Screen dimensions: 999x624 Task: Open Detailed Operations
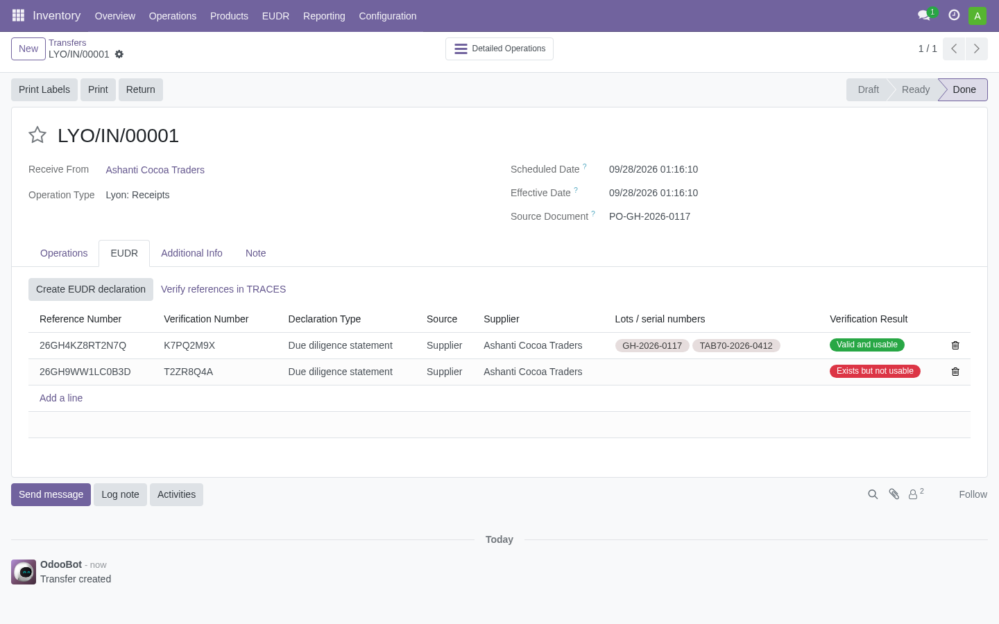click(499, 49)
